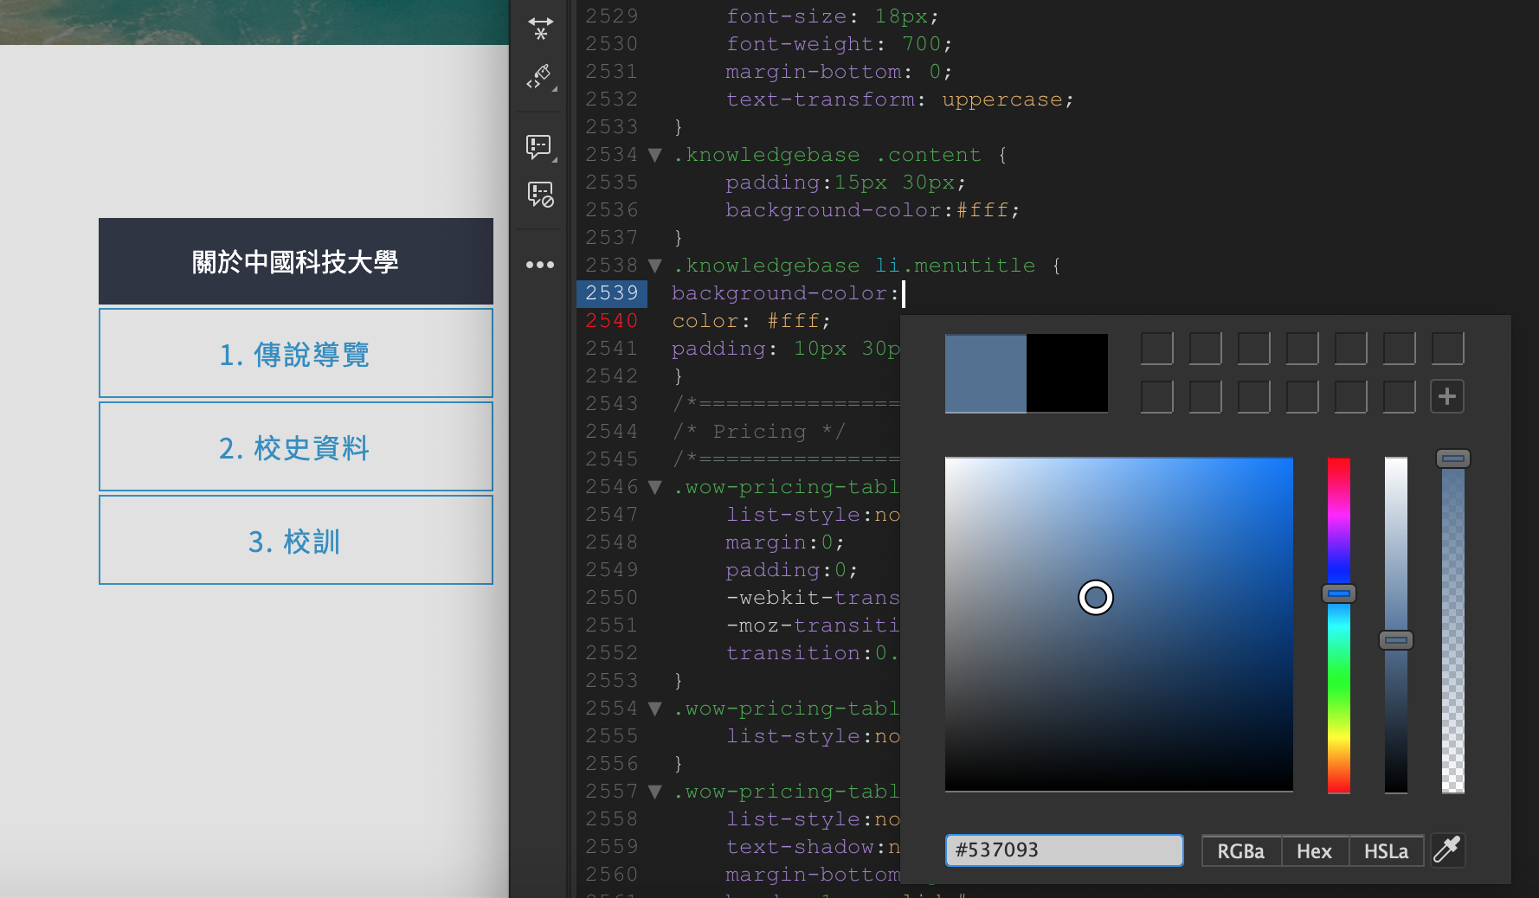Open the three-dots toolbar options
Viewport: 1539px width, 898px height.
540,265
